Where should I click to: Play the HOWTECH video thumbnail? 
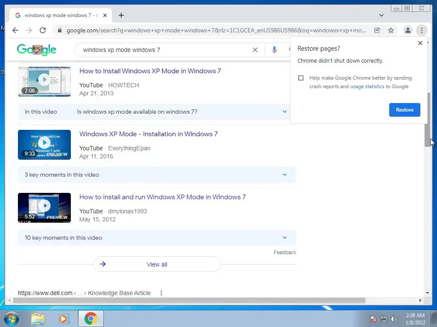pos(44,82)
